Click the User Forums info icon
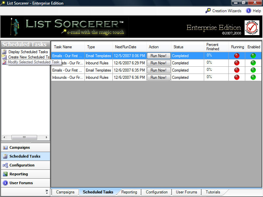263x197 pixels. point(5,183)
